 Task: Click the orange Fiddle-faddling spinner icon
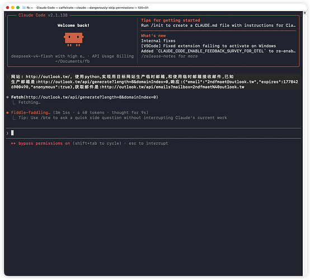(7, 113)
